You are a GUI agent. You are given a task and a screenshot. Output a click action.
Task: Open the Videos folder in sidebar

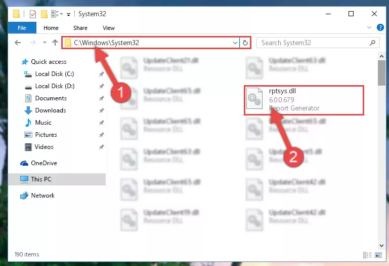(44, 147)
